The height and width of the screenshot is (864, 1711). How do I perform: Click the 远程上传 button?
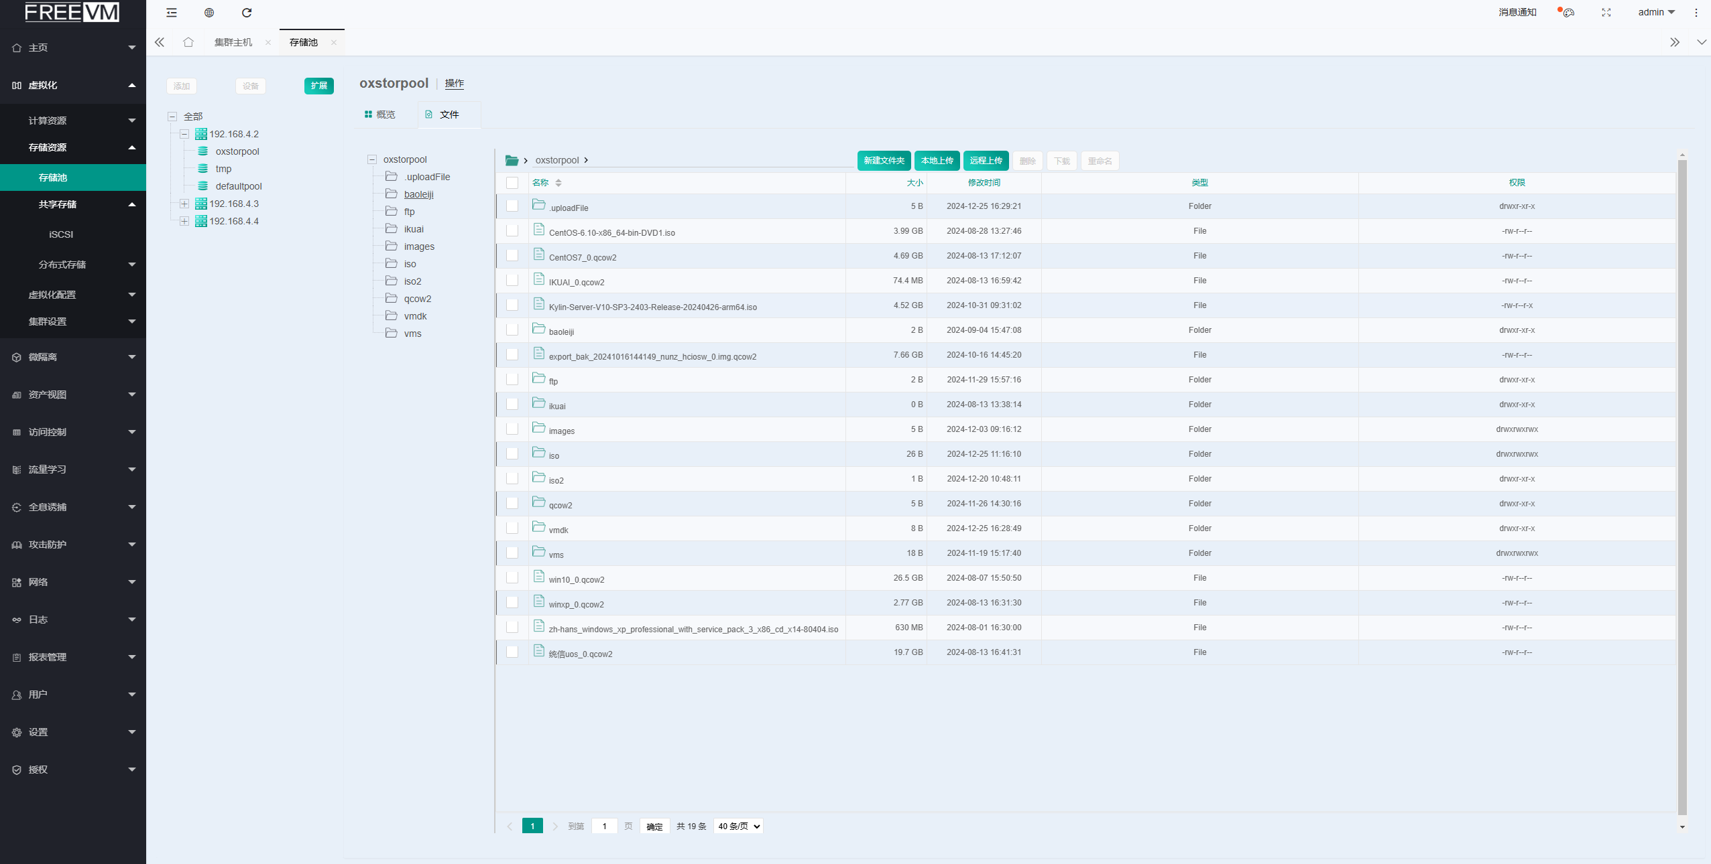986,161
